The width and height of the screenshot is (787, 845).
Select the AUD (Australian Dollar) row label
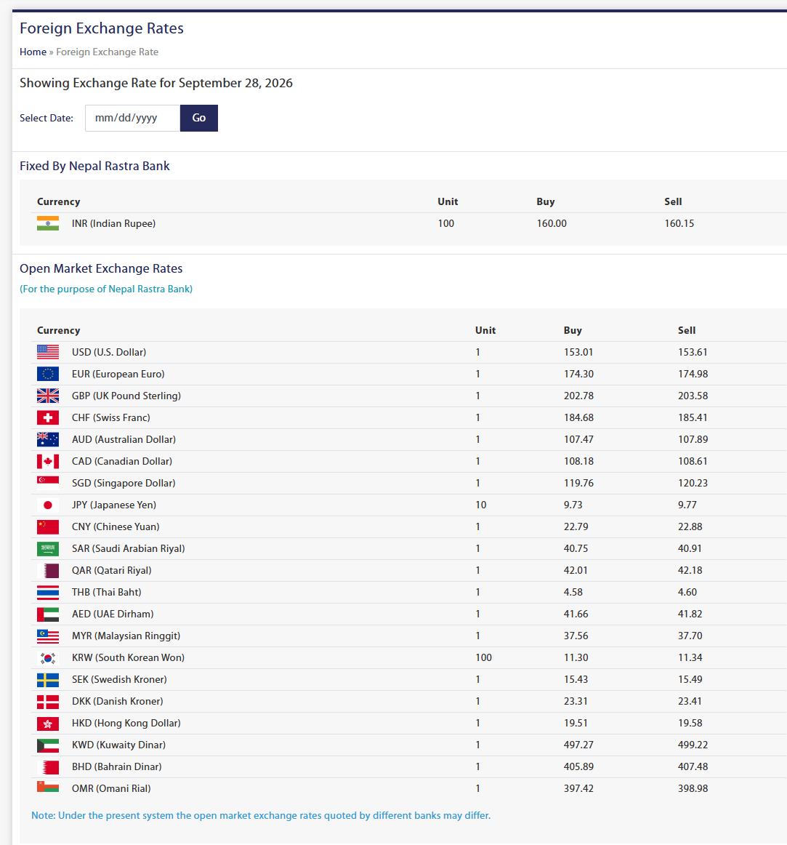pyautogui.click(x=124, y=439)
